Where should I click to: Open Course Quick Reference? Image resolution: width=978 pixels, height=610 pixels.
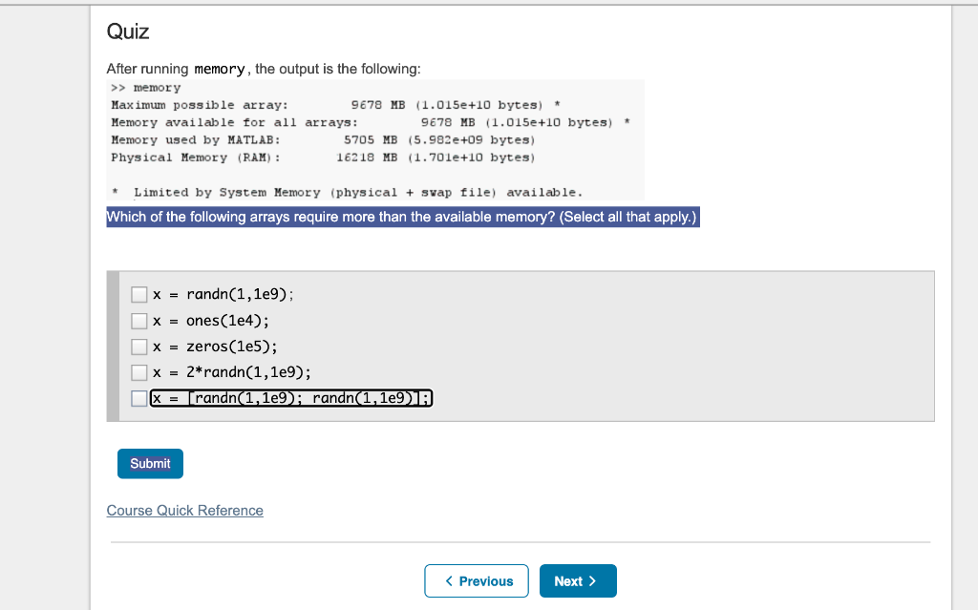(x=184, y=510)
